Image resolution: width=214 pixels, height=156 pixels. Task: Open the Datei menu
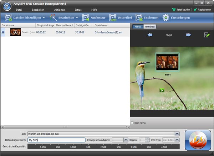pyautogui.click(x=19, y=10)
